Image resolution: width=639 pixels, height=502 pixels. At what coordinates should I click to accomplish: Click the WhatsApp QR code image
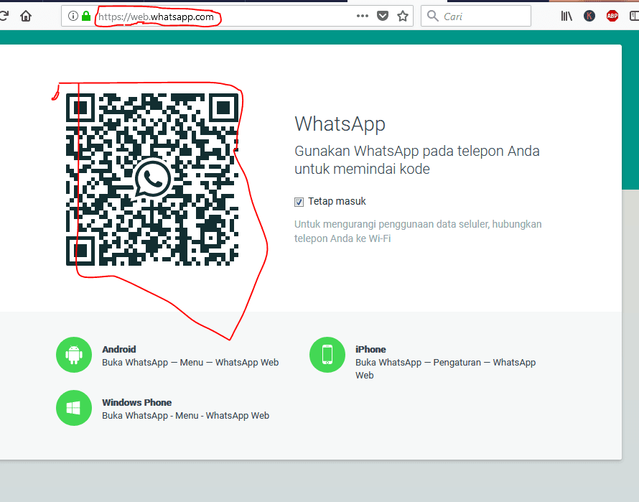tap(152, 180)
